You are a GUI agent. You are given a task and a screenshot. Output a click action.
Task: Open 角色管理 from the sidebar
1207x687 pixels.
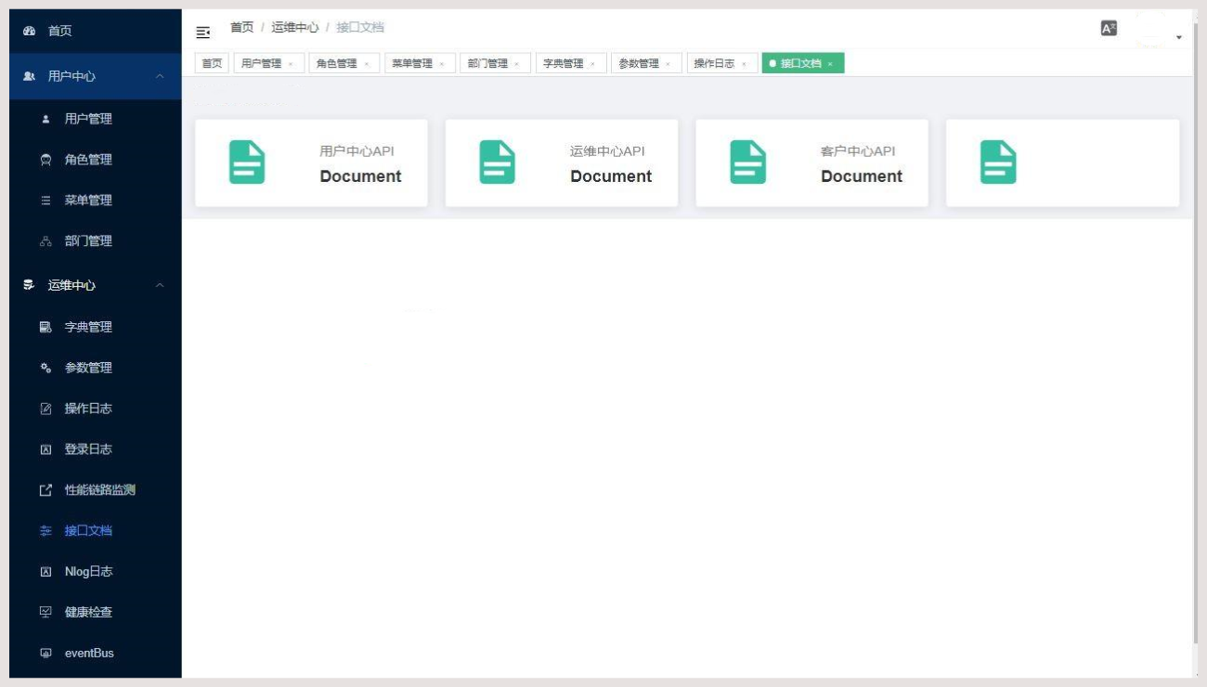pos(96,160)
